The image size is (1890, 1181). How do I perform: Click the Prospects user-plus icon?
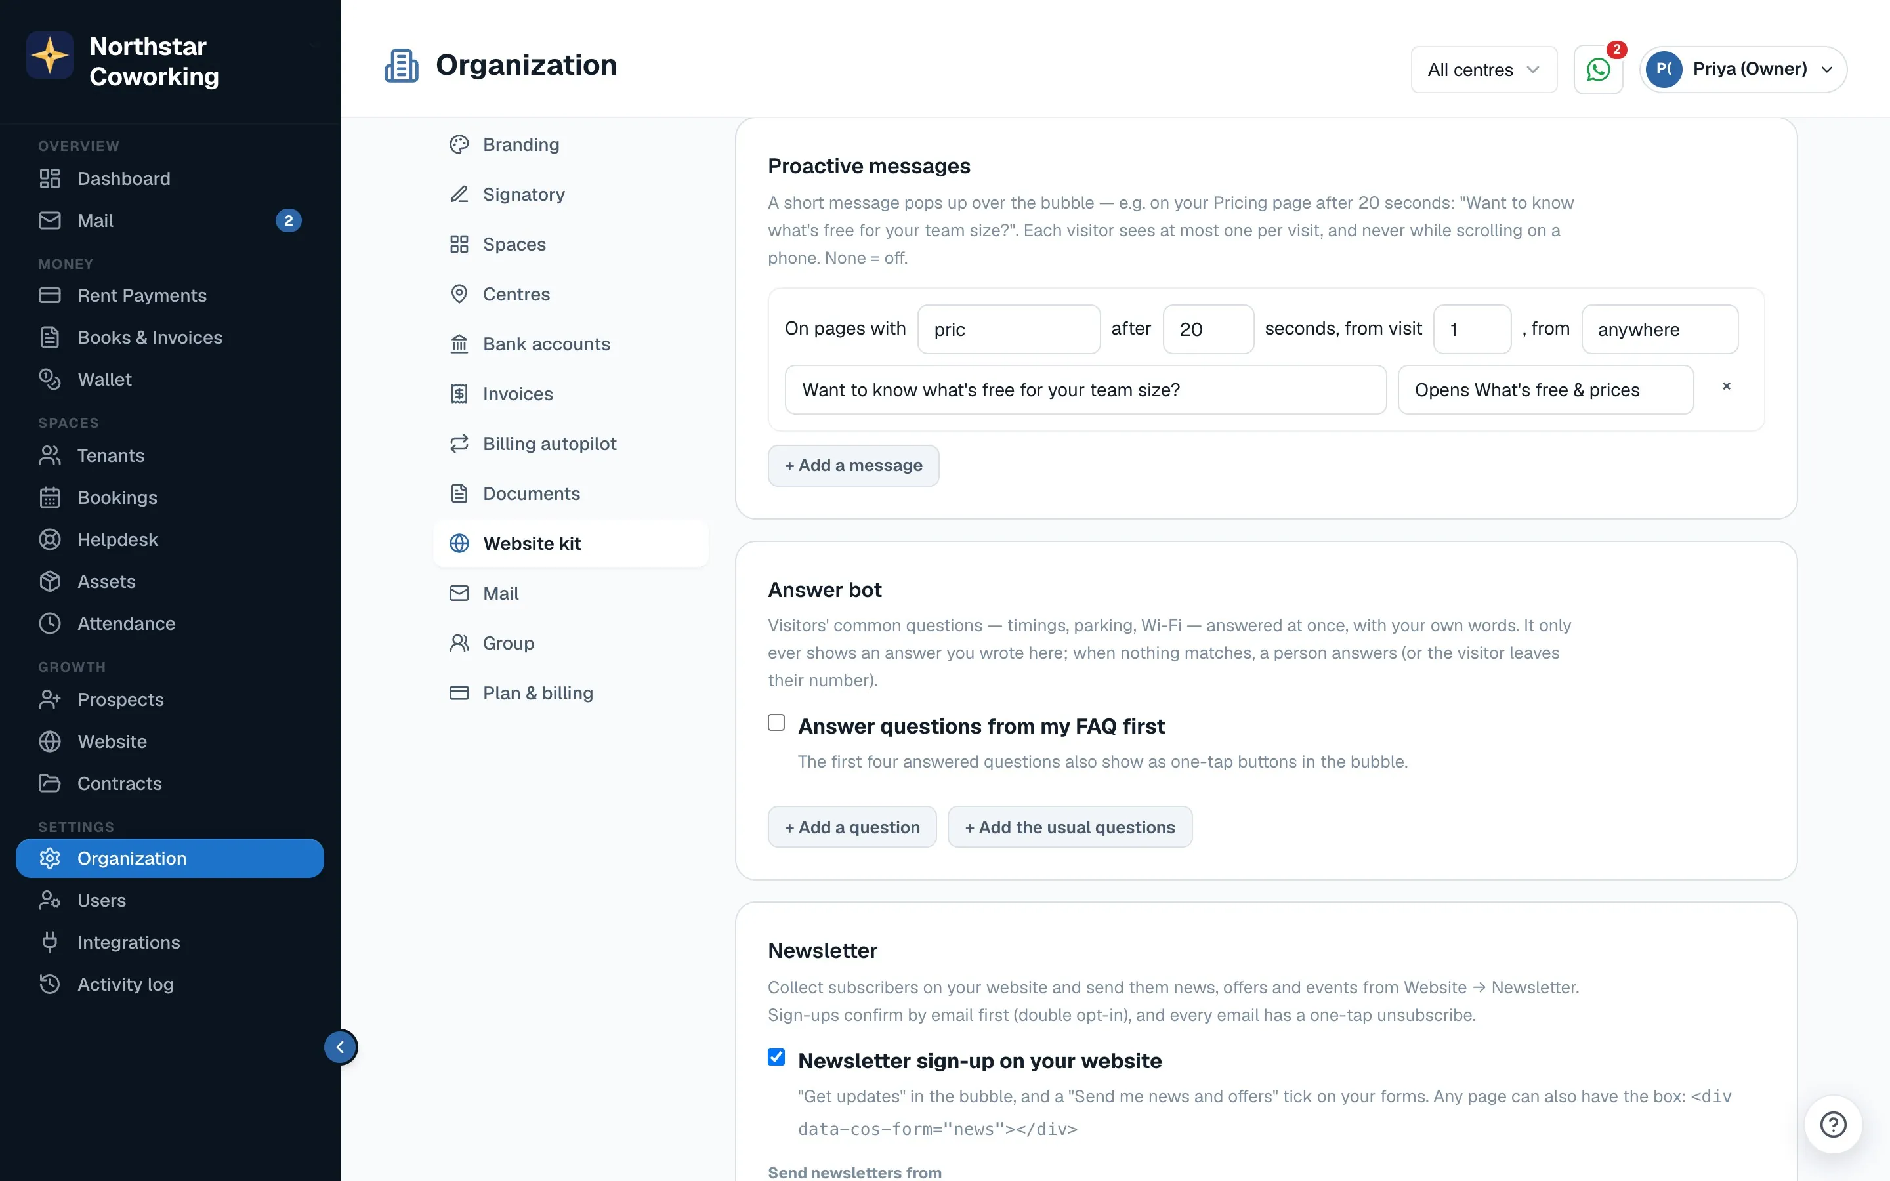[50, 700]
